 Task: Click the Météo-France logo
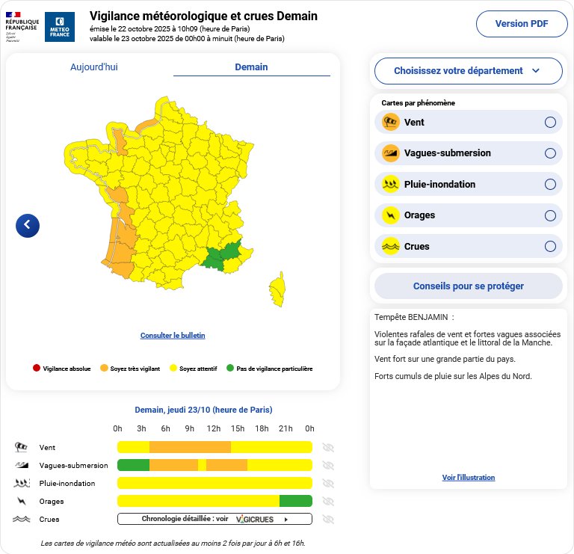click(60, 27)
